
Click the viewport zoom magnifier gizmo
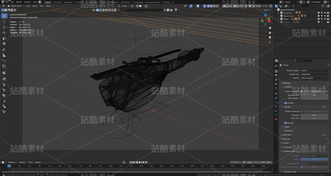[x=270, y=28]
